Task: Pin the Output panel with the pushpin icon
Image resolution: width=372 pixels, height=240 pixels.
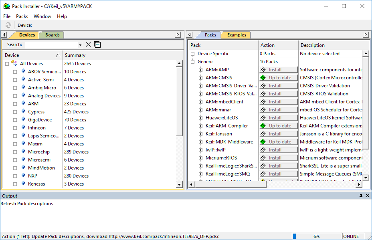Action: [361, 196]
